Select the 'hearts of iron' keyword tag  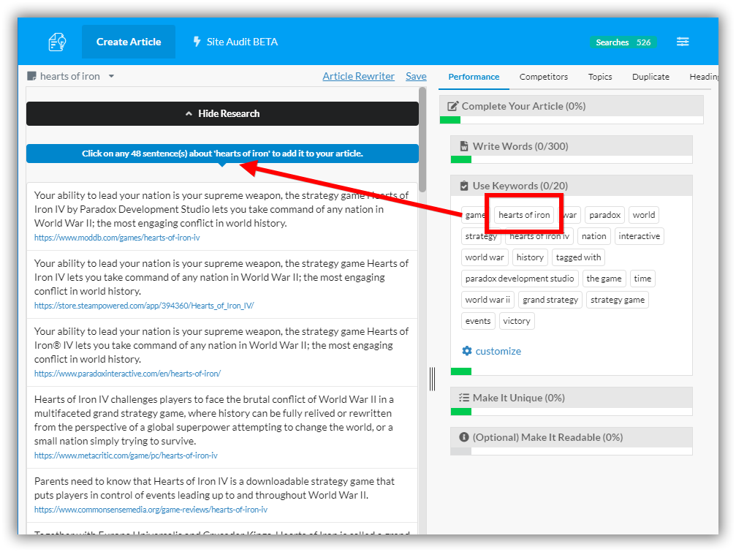524,215
